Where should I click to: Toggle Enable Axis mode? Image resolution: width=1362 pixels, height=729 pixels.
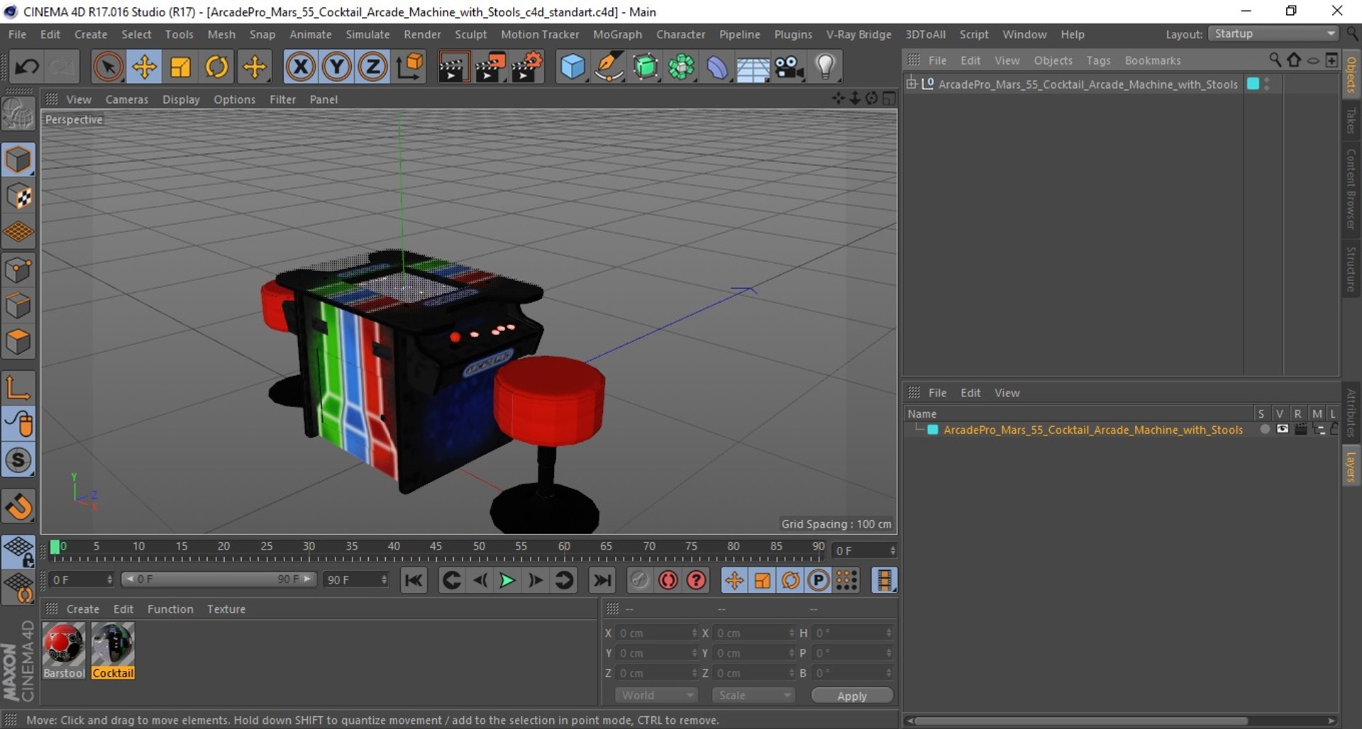pyautogui.click(x=18, y=388)
